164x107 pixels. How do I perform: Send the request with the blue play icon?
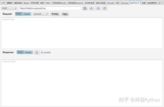92,8
